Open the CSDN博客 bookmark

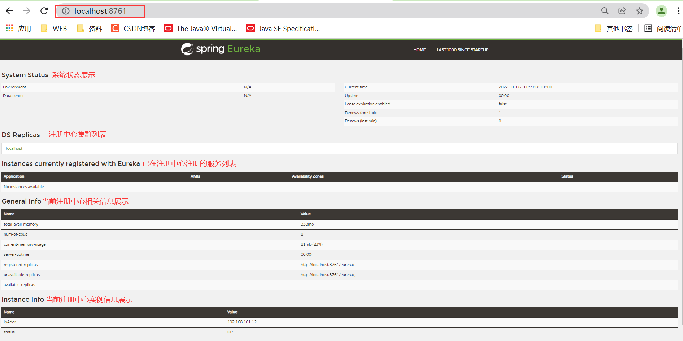pyautogui.click(x=133, y=29)
